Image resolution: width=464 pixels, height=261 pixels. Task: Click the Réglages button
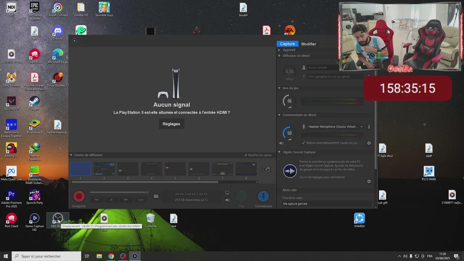point(171,124)
